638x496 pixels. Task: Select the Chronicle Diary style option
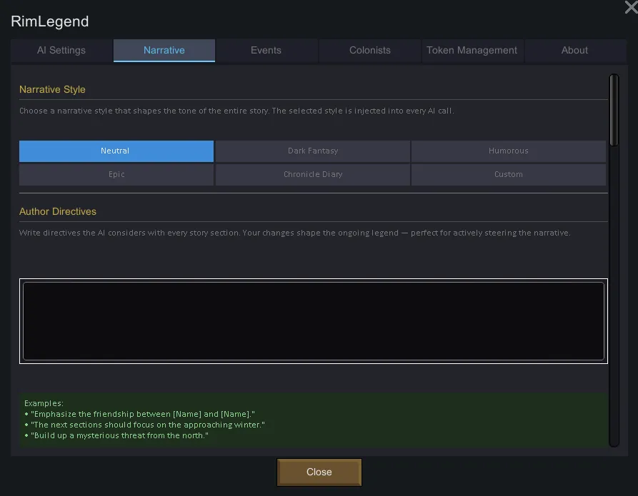point(313,175)
